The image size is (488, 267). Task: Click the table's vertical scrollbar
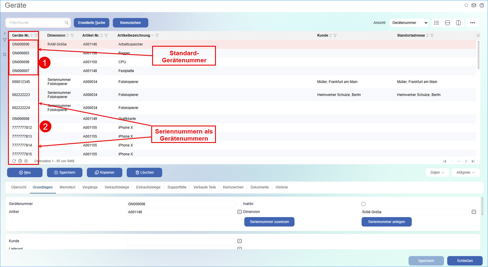(x=479, y=55)
